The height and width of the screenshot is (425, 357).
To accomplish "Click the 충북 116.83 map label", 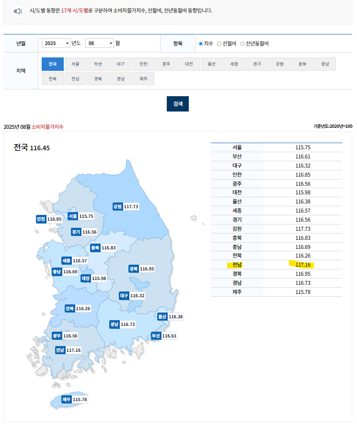I will (x=103, y=248).
